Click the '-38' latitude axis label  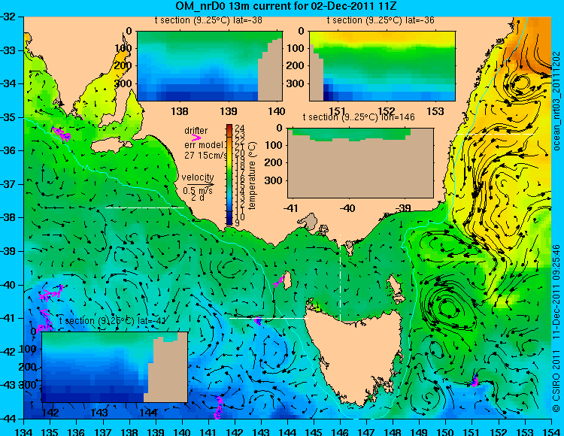tap(8, 217)
